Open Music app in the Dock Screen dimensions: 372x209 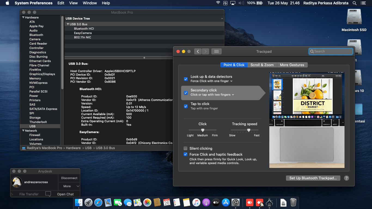[196, 202]
